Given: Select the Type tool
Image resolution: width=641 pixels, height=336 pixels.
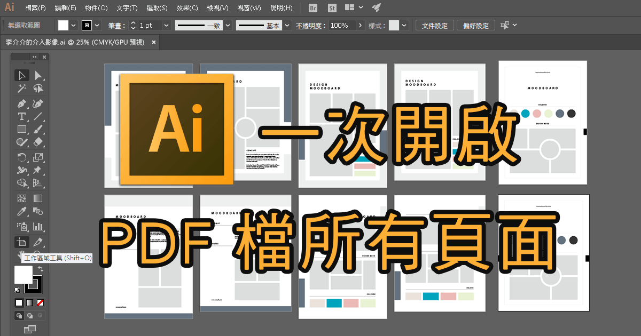Looking at the screenshot, I should (22, 116).
